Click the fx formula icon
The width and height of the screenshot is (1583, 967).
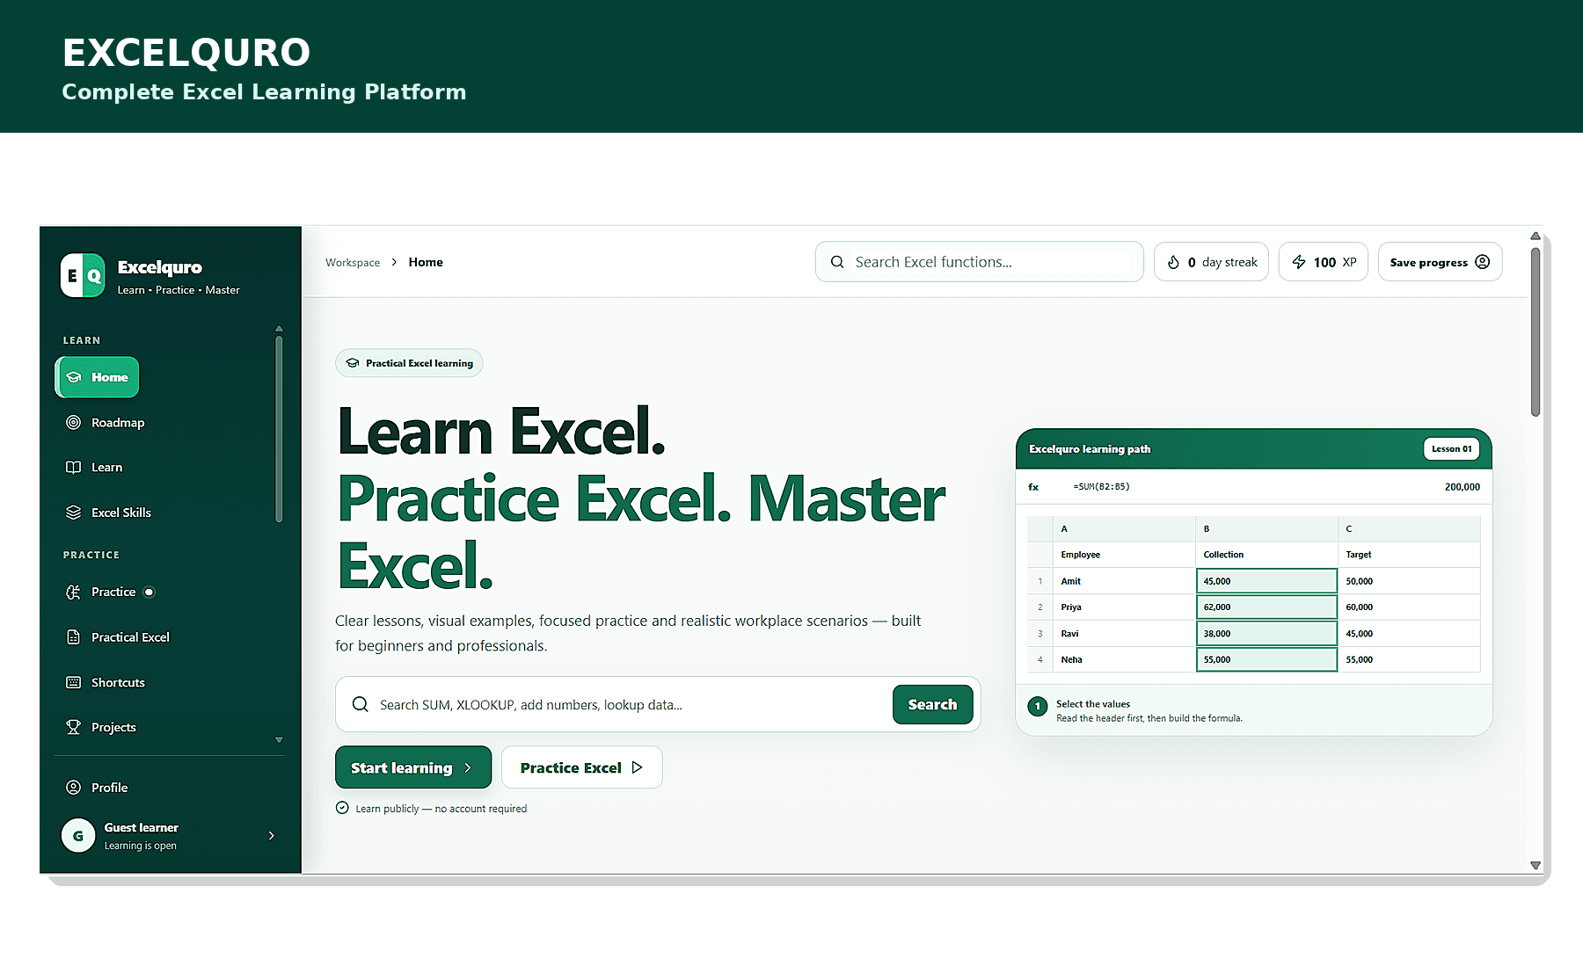coord(1033,487)
